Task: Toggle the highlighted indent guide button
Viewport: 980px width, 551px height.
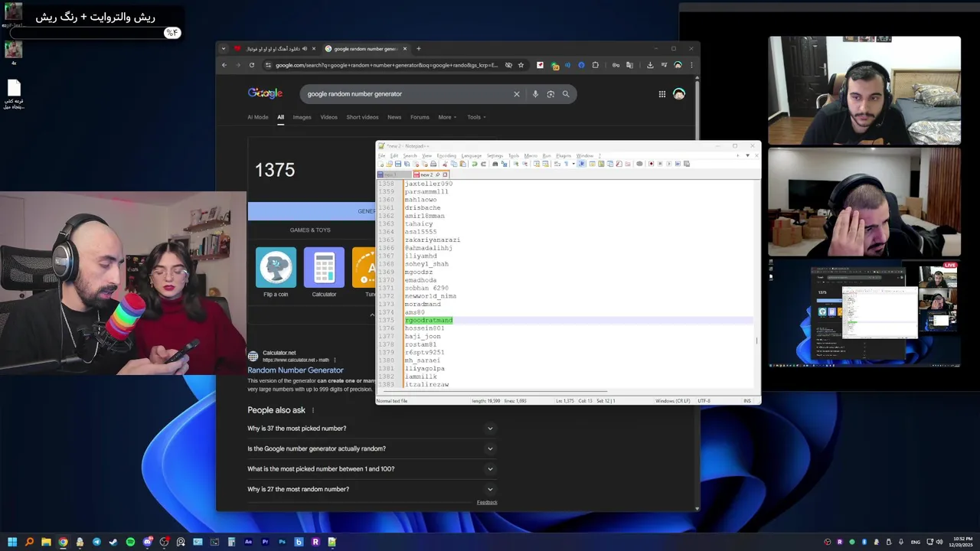Action: (x=582, y=164)
